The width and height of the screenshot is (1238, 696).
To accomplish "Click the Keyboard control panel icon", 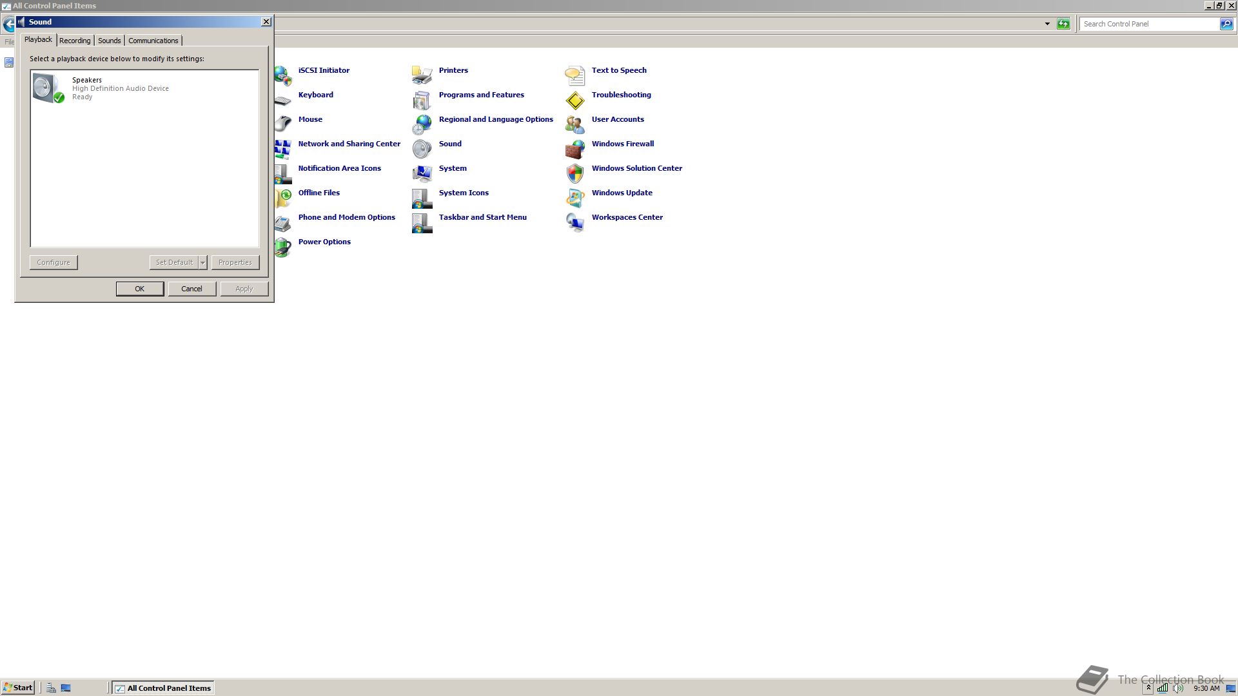I will pos(283,100).
